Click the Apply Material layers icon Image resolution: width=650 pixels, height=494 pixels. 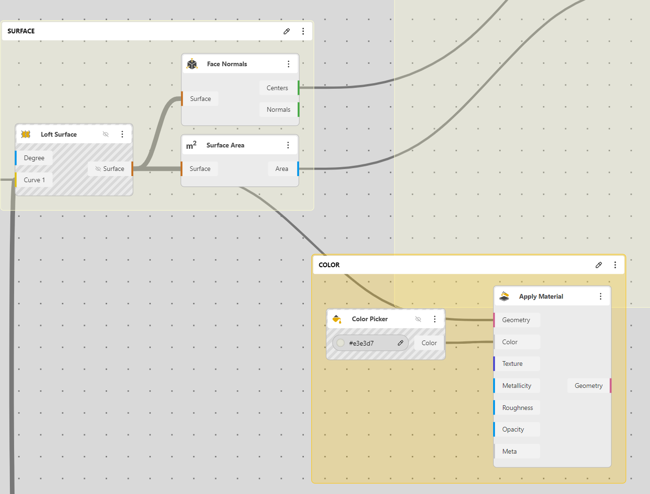pyautogui.click(x=504, y=296)
